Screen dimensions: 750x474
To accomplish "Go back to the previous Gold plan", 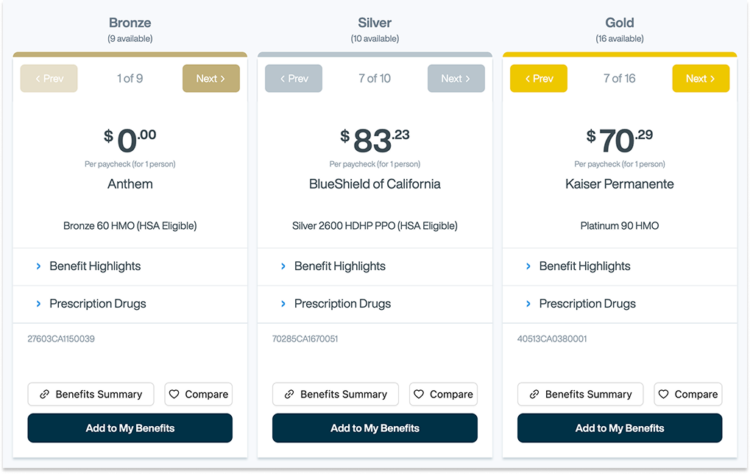I will point(539,79).
